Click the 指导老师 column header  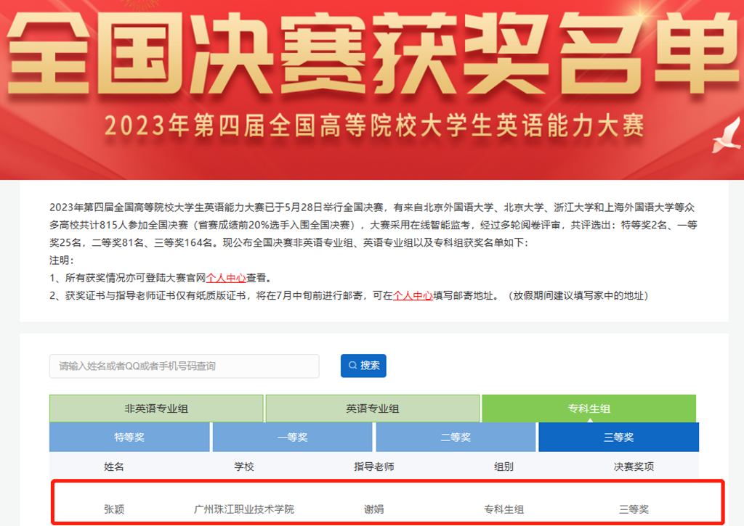[373, 467]
